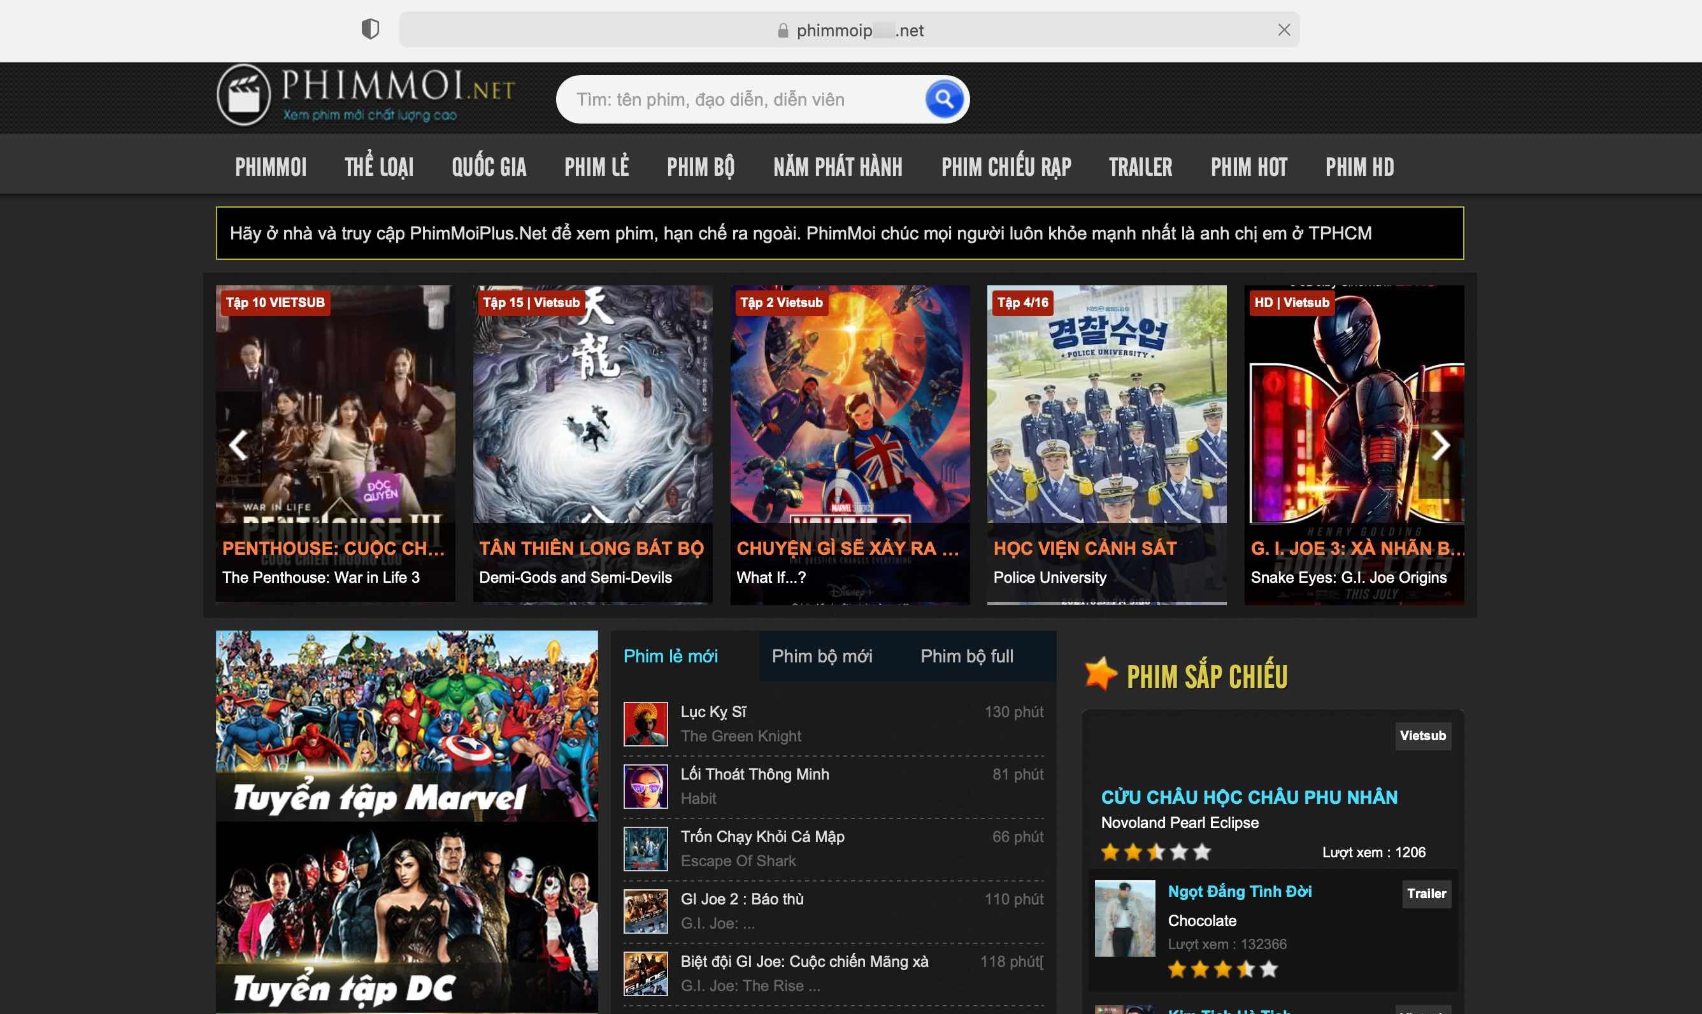Open the Thể Loại menu

(x=378, y=167)
